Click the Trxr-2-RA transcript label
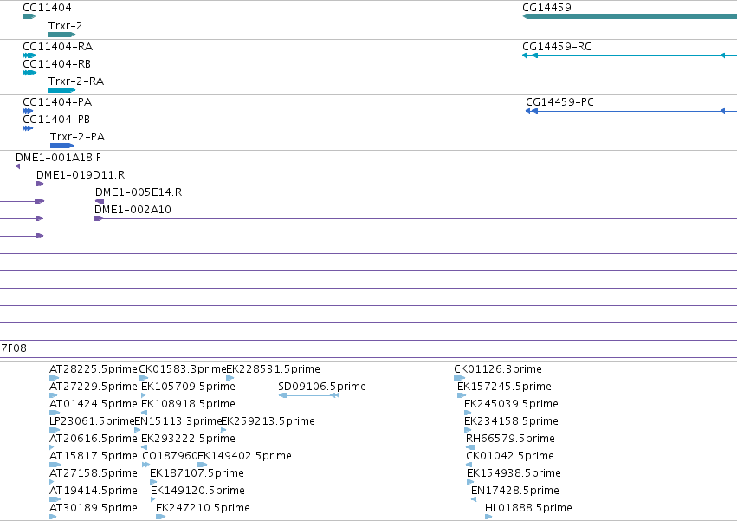This screenshot has height=521, width=737. point(76,81)
